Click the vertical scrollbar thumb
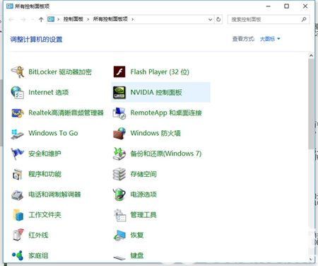The width and height of the screenshot is (318, 266). coord(311,104)
